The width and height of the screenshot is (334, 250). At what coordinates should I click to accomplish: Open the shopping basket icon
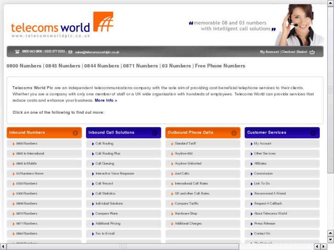[312, 52]
